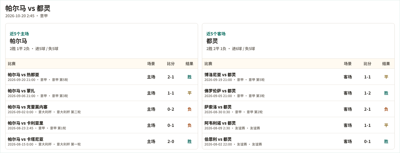Select the 伯恩利 vs 都灵 match row

[x=298, y=141]
